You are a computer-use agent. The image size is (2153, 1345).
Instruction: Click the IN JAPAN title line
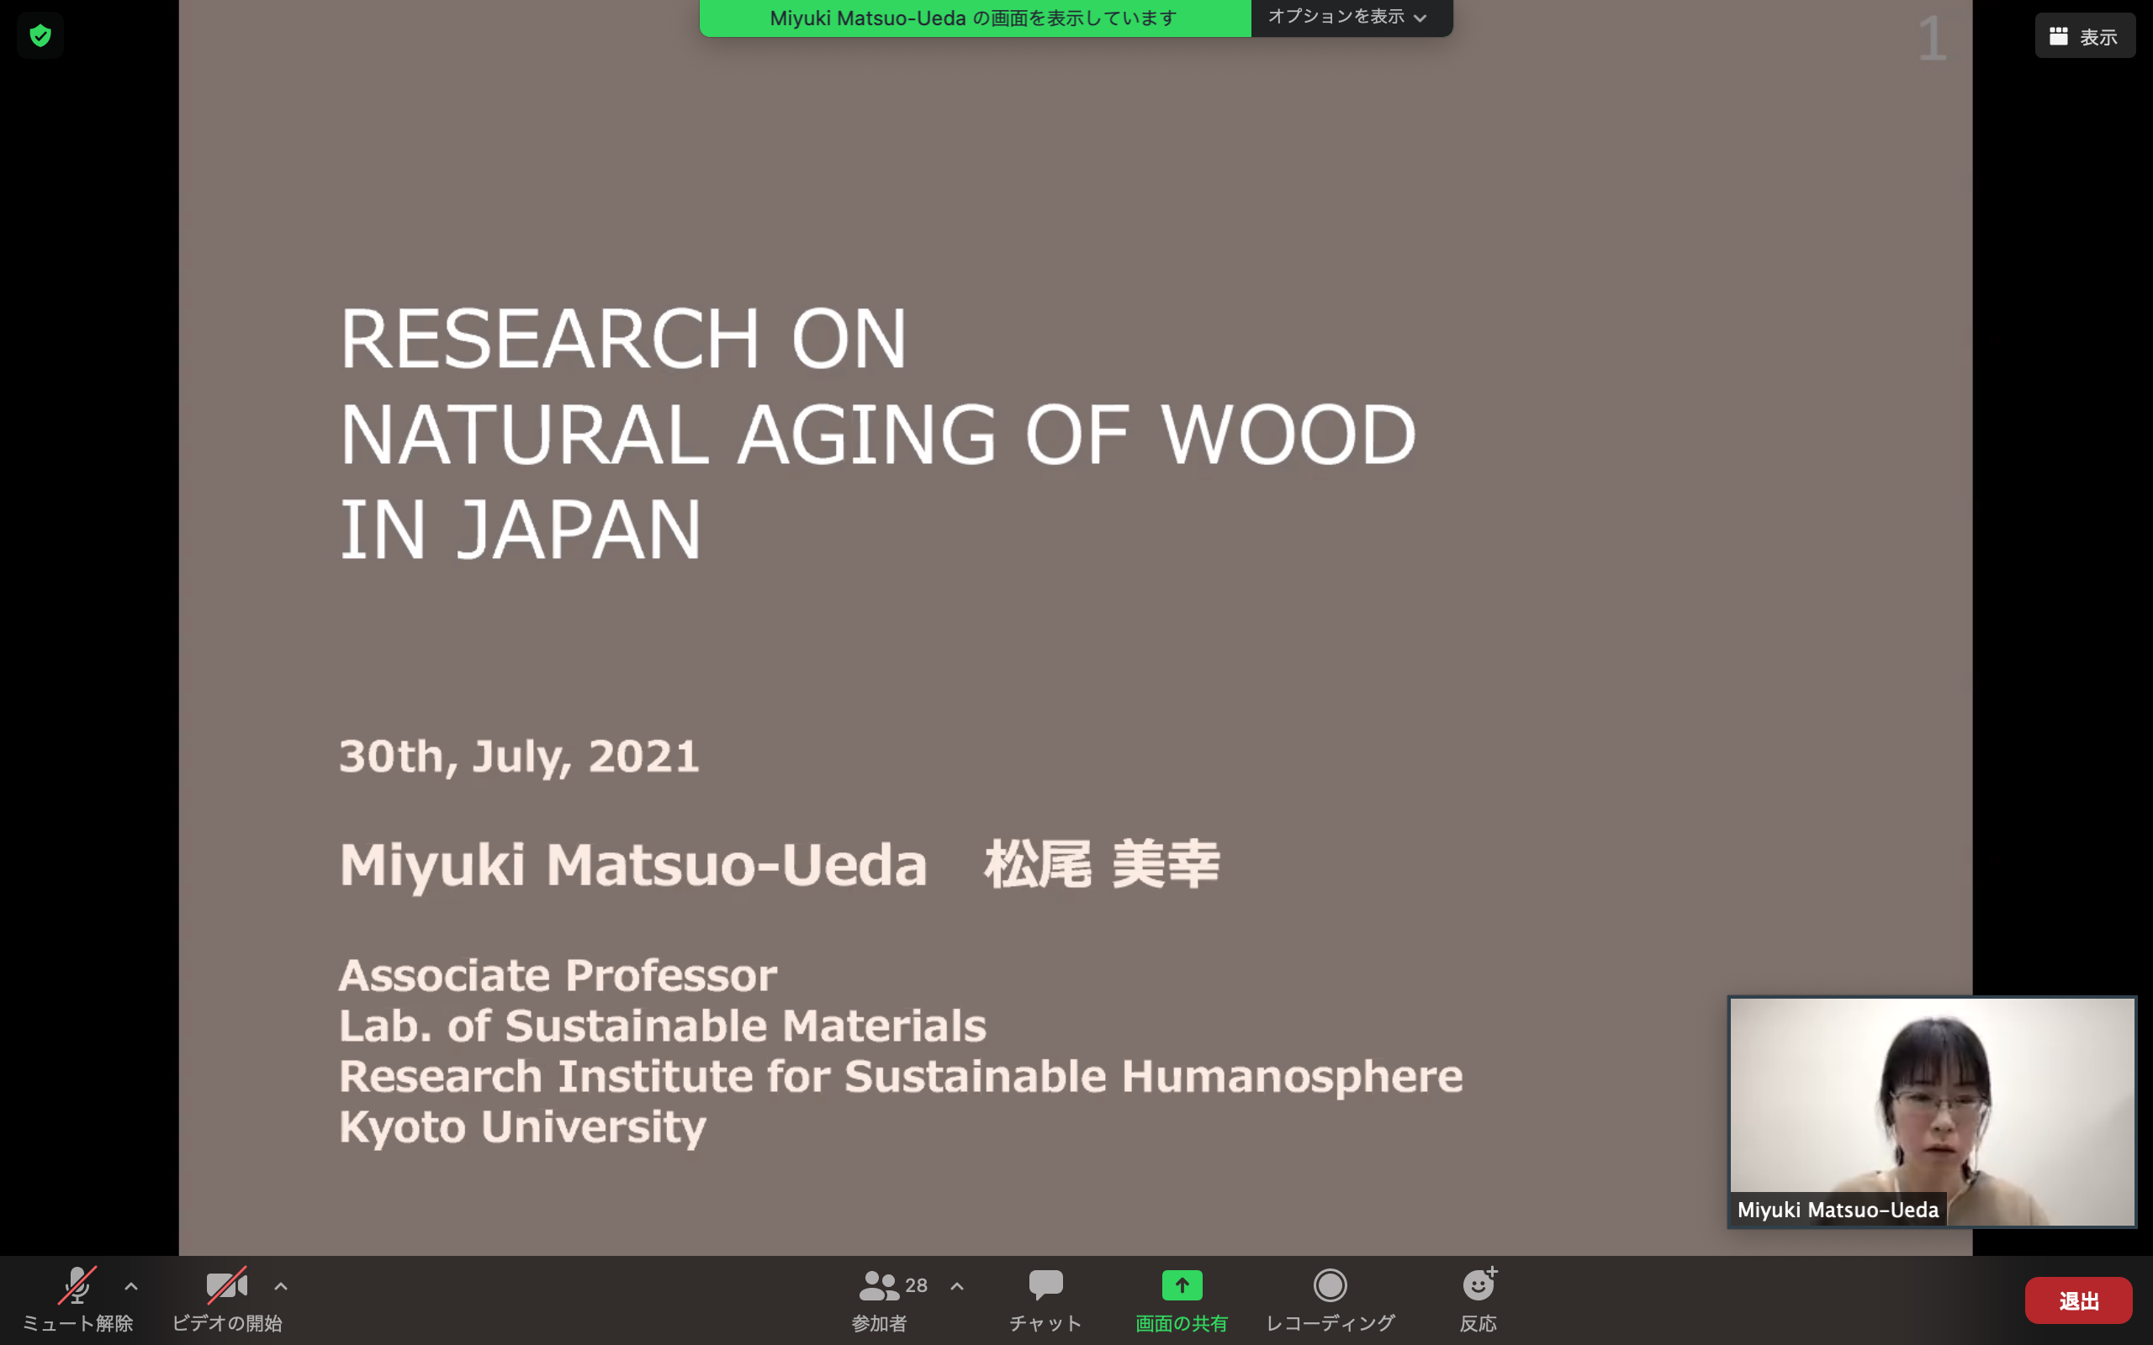pos(521,530)
